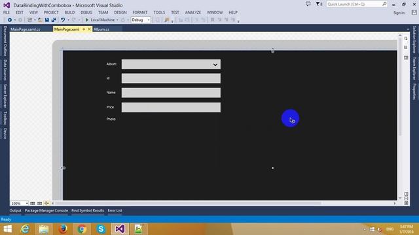Screen dimensions: 419x235
Task: Undo the last action with Undo icon
Action: click(x=63, y=20)
